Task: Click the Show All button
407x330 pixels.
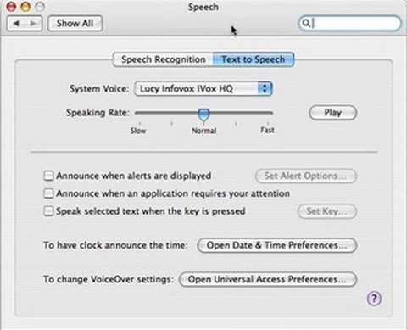Action: (75, 23)
